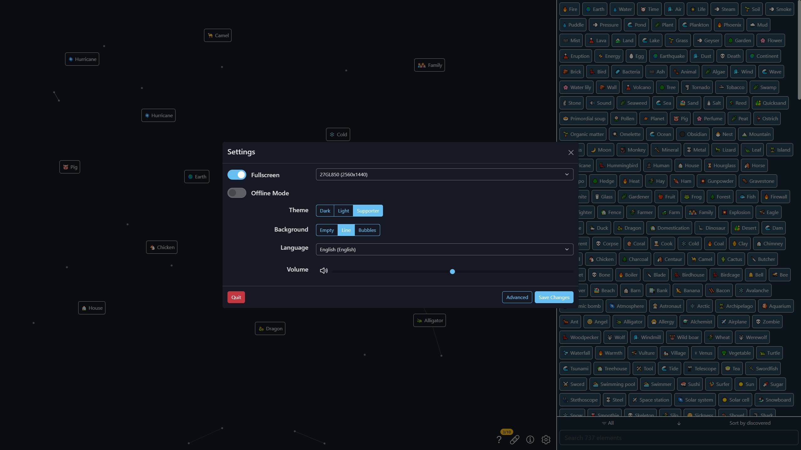Enable Offline Mode
This screenshot has width=801, height=450.
point(237,193)
